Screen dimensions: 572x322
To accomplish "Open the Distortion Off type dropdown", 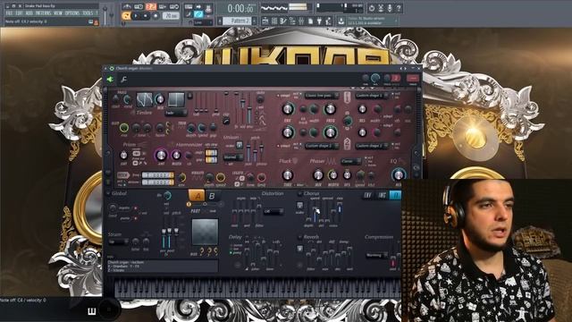I will click(x=273, y=211).
